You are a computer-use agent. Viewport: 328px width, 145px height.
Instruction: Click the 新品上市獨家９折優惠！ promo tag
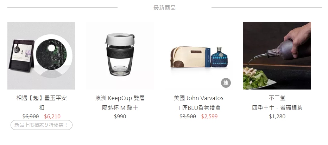click(x=42, y=125)
